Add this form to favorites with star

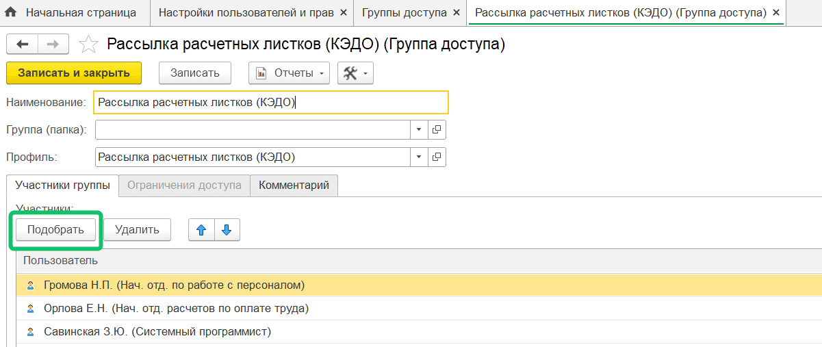(88, 44)
